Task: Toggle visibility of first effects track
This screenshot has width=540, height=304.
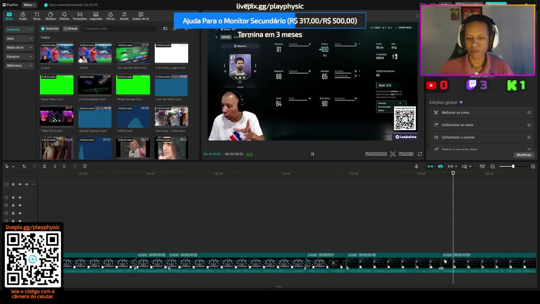Action: click(x=20, y=198)
